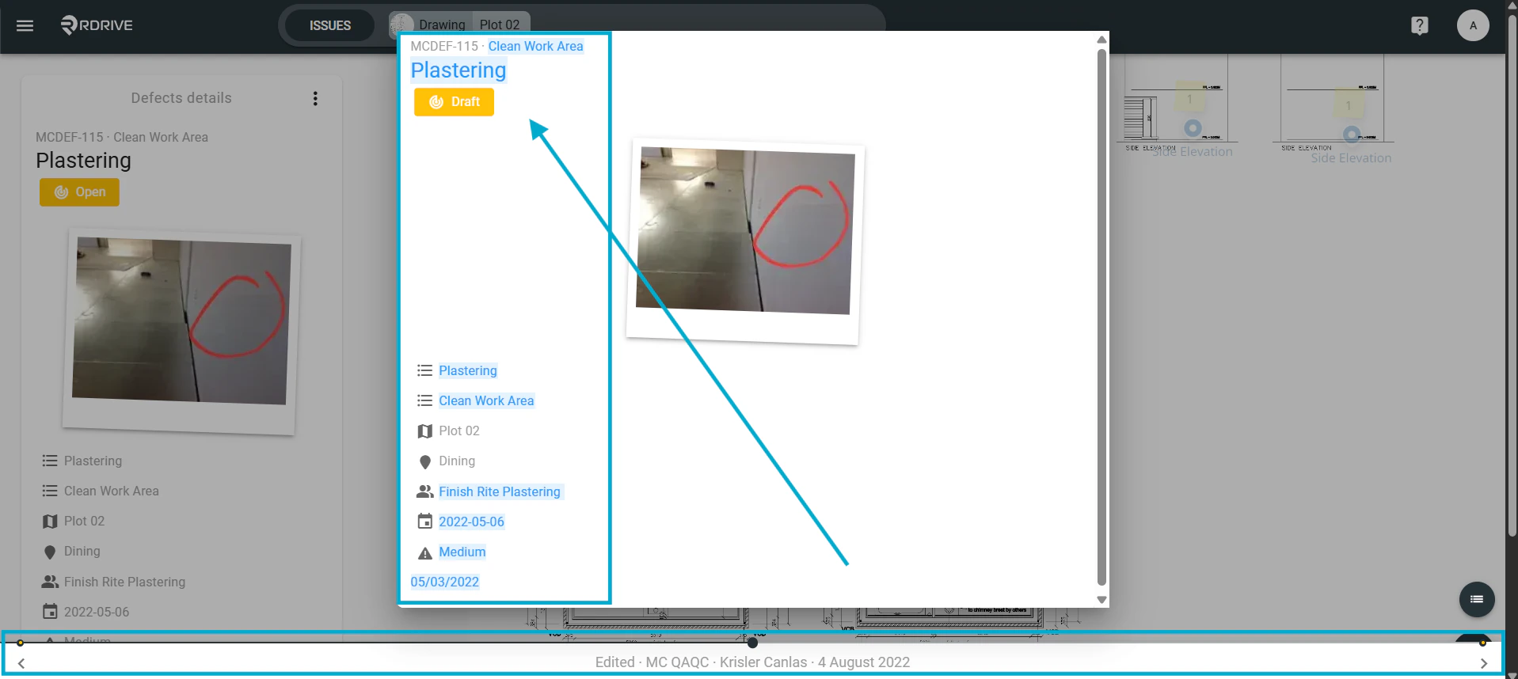Open the help question mark icon
Screen dimensions: 1518x679
(x=1420, y=25)
